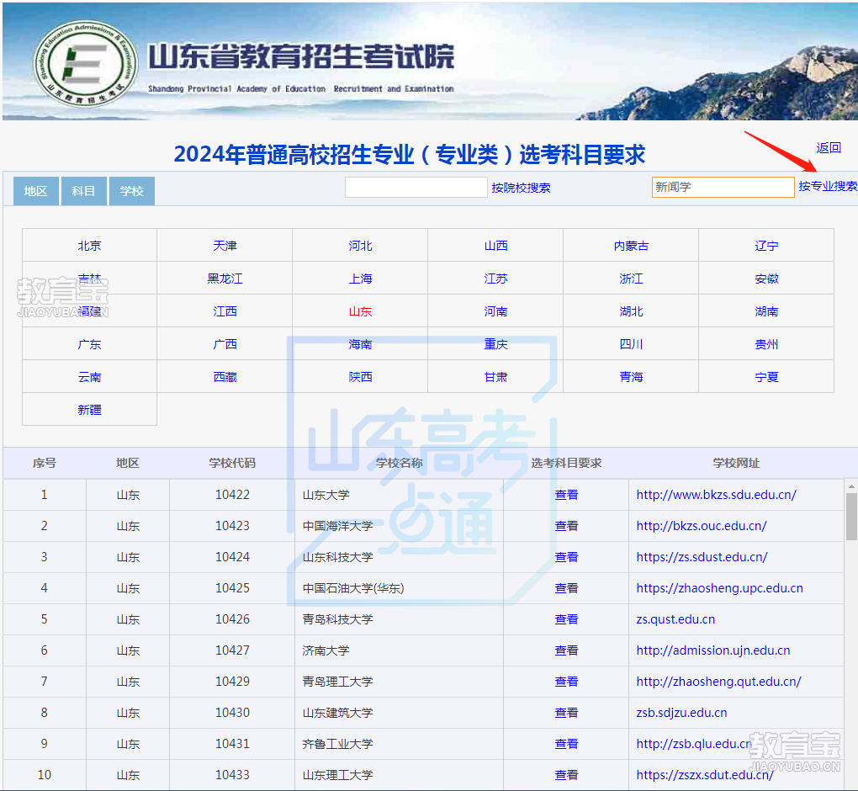Open the zhaosheng.qut.edu.cn website link
Image resolution: width=858 pixels, height=791 pixels.
718,682
